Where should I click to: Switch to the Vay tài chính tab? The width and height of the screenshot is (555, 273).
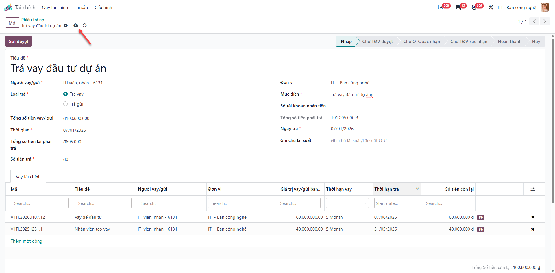(x=28, y=177)
